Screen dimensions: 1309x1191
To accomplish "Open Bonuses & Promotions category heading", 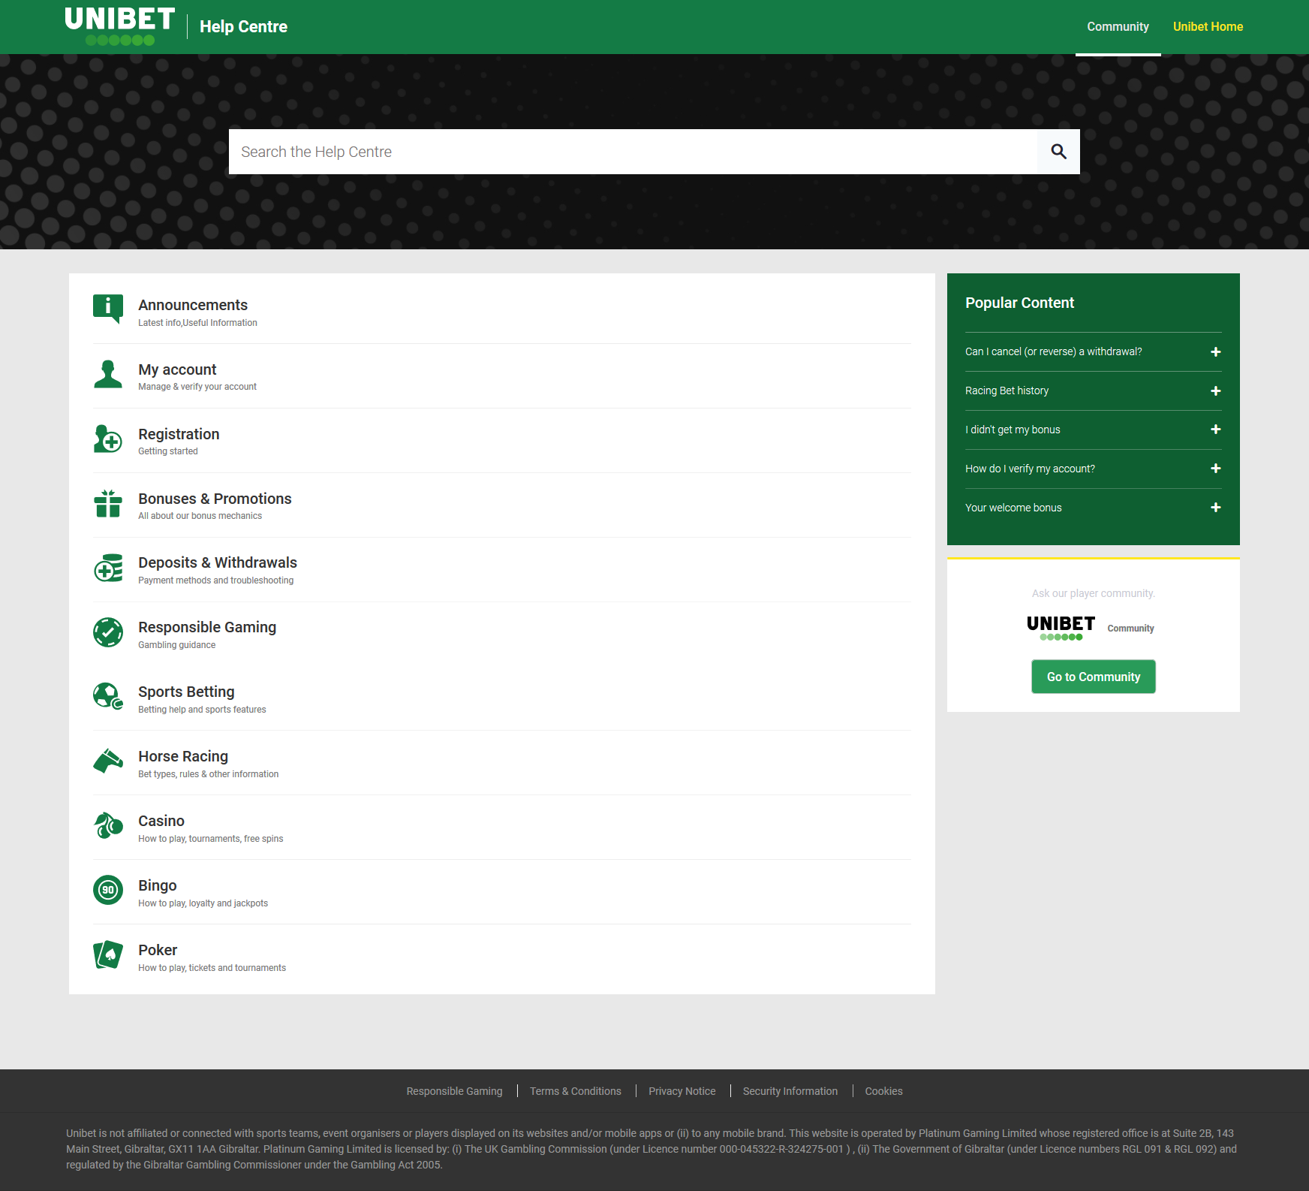I will click(x=215, y=499).
